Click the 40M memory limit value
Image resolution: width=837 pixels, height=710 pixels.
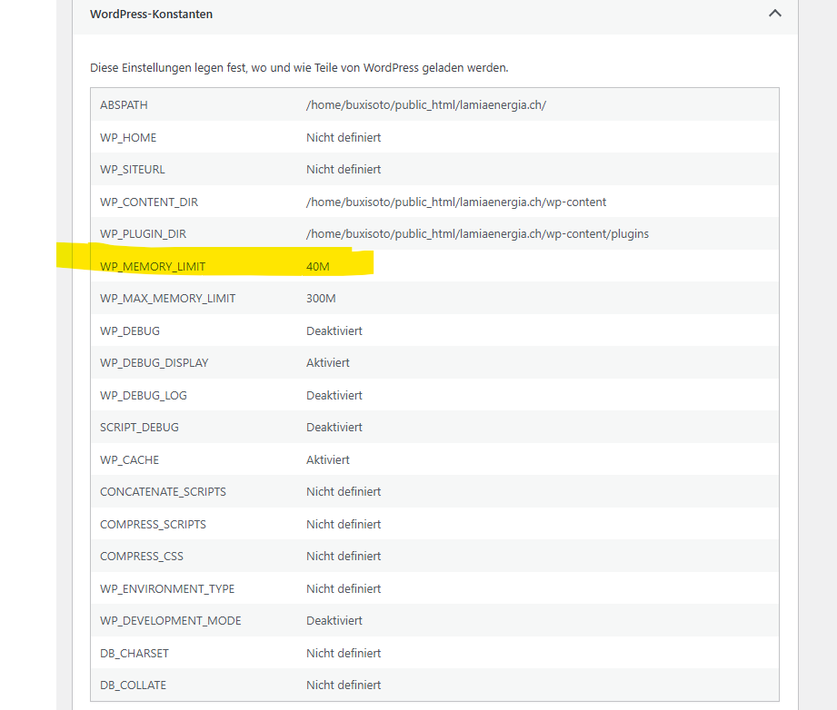click(317, 267)
